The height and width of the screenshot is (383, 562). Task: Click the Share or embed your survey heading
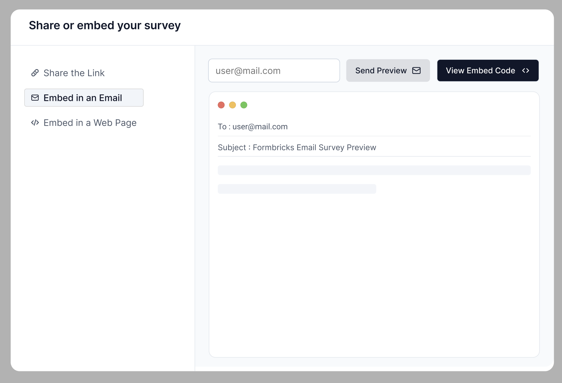[104, 25]
